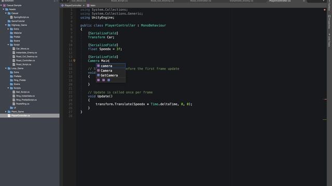Toggle third filter icon in autocomplete popup

[108, 80]
